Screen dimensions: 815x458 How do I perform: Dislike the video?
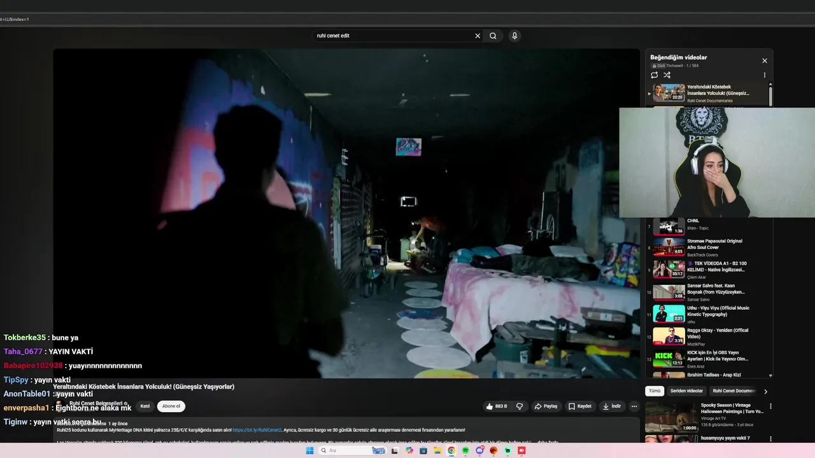[520, 406]
